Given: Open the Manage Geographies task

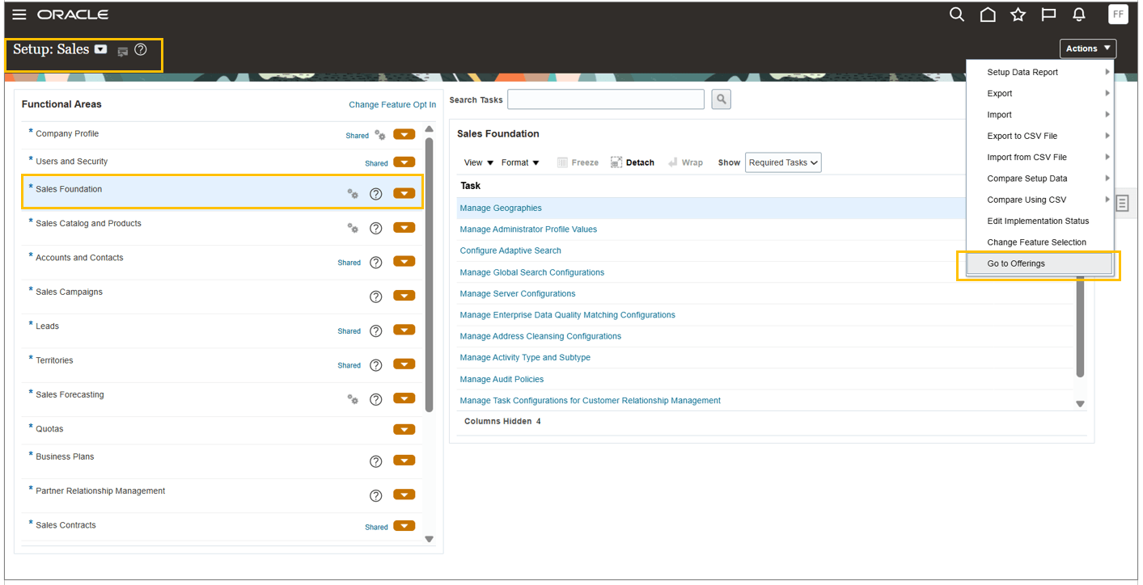Looking at the screenshot, I should click(x=500, y=208).
